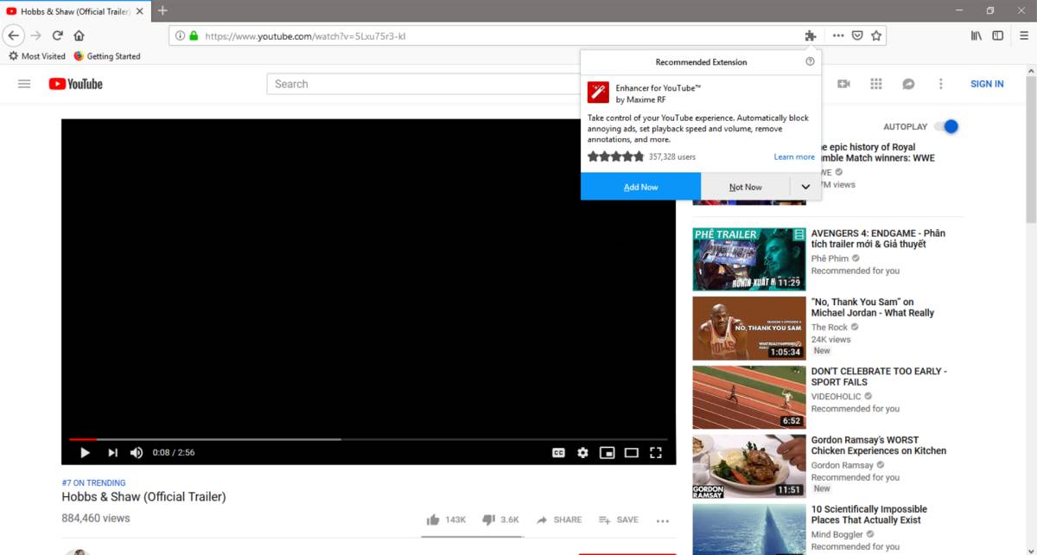Image resolution: width=1037 pixels, height=555 pixels.
Task: Open a new tab with plus icon
Action: coord(162,10)
